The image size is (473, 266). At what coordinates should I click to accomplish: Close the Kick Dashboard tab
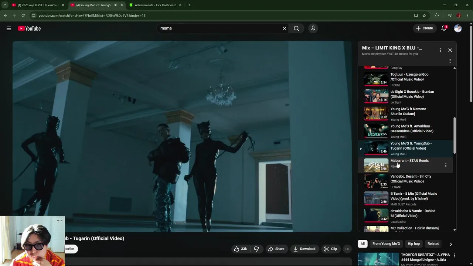180,5
